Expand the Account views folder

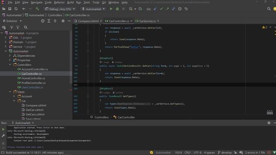(x=14, y=96)
